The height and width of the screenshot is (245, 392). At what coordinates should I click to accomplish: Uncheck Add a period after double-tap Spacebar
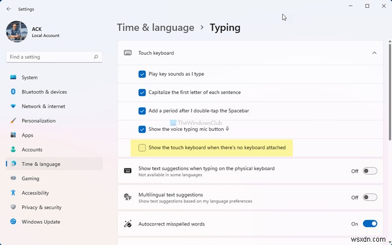142,111
